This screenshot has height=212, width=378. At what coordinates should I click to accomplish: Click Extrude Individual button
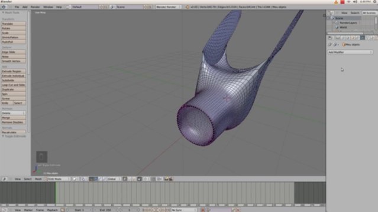(x=14, y=76)
